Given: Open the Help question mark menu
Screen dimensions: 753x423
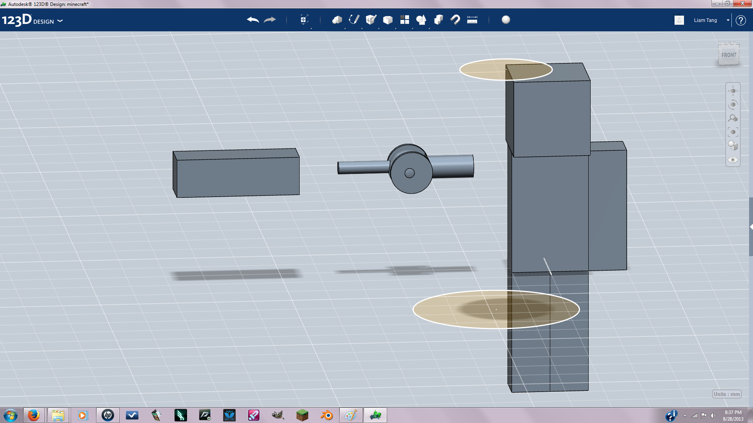Looking at the screenshot, I should coord(741,20).
